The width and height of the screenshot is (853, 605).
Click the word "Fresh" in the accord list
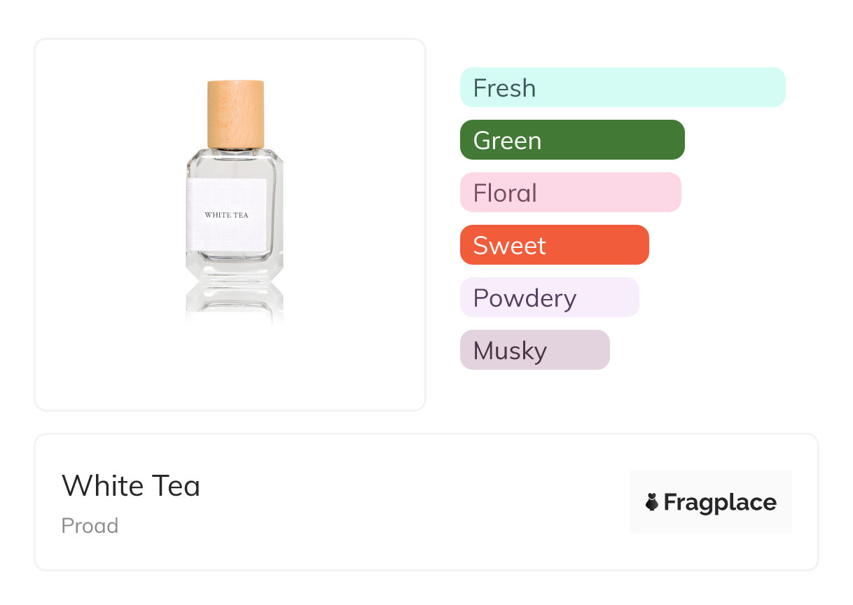pyautogui.click(x=504, y=88)
